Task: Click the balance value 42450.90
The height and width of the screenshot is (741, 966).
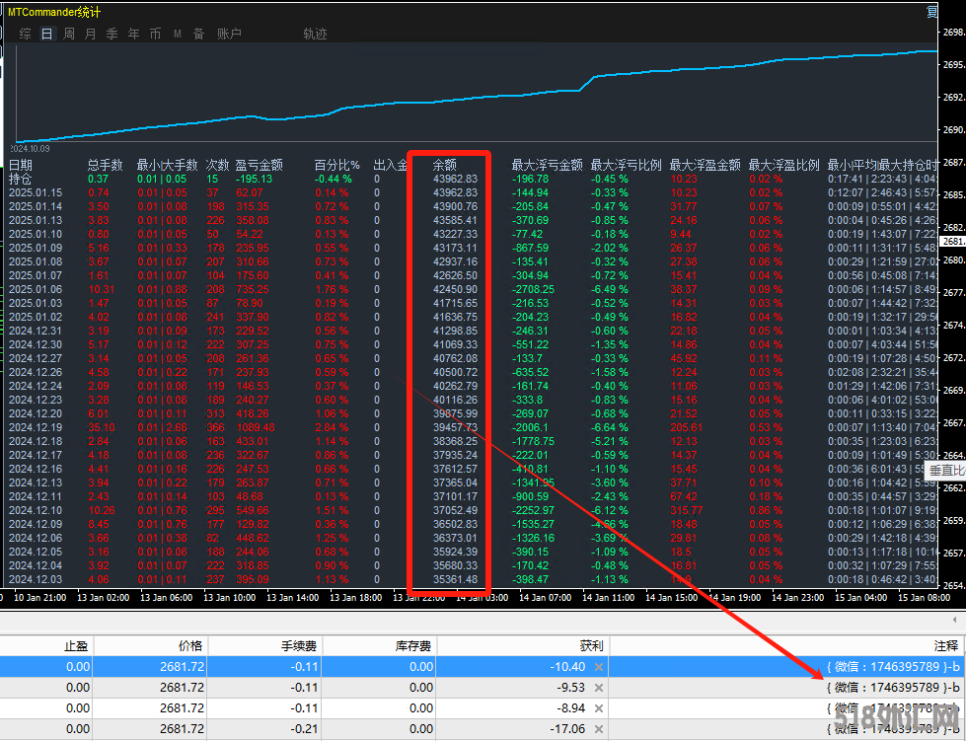Action: click(x=455, y=289)
